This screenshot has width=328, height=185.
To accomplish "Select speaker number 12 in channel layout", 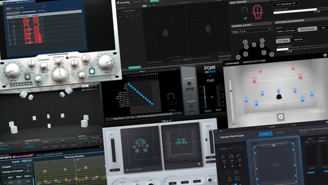I will coord(264,52).
